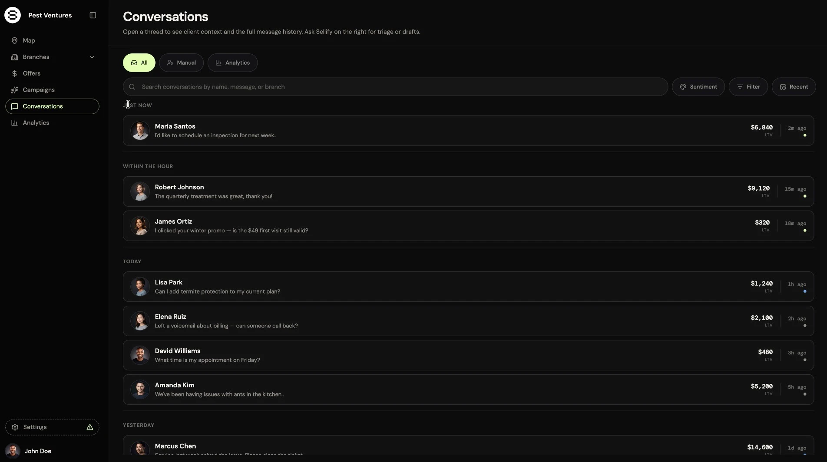This screenshot has width=827, height=462.
Task: Click the Pest Ventures logo icon
Action: [13, 15]
